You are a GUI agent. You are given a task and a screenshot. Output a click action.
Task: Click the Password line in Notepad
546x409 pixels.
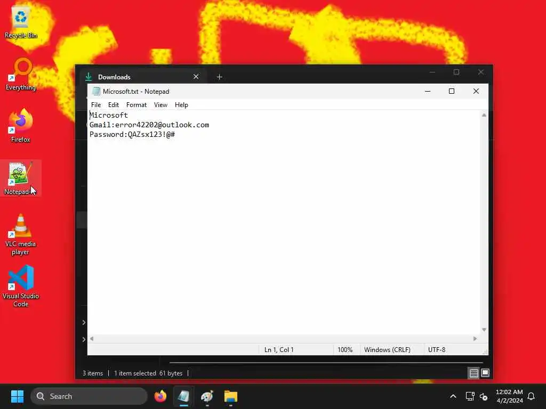click(x=132, y=134)
